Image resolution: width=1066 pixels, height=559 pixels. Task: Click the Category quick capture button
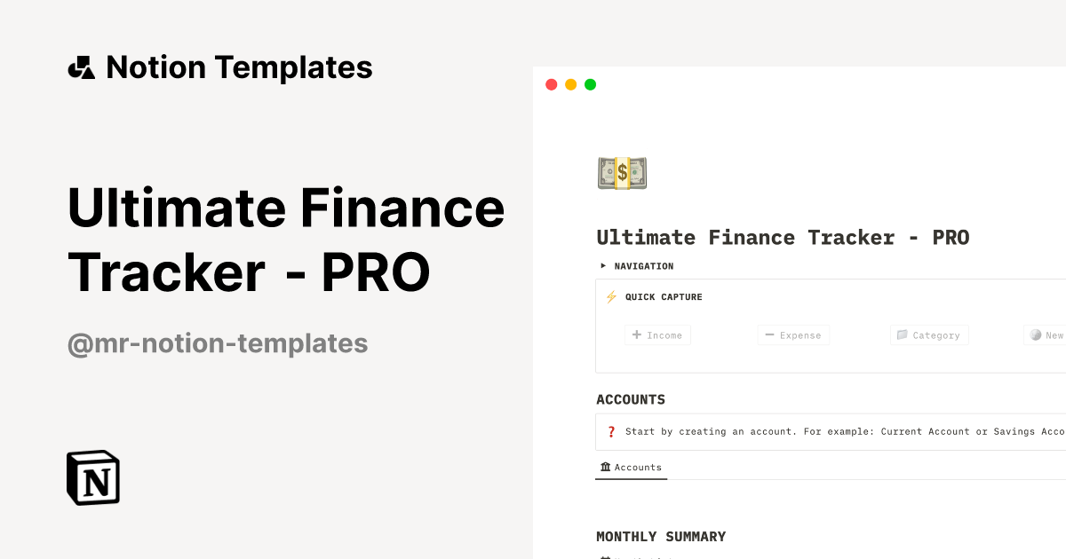pos(929,335)
